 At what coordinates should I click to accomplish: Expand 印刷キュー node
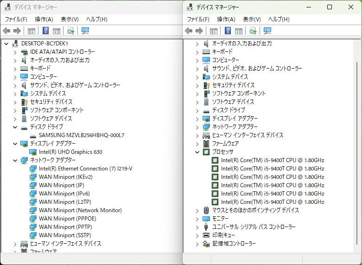[197, 235]
